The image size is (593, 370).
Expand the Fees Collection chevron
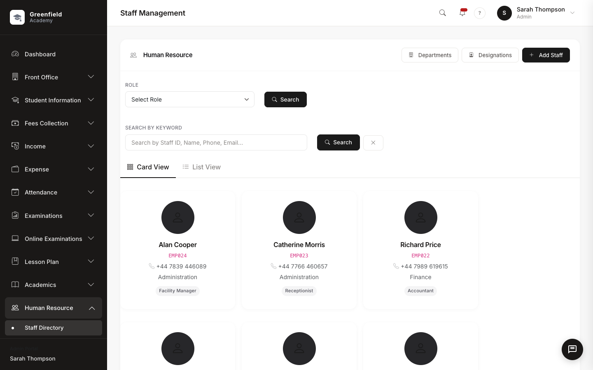(x=91, y=123)
